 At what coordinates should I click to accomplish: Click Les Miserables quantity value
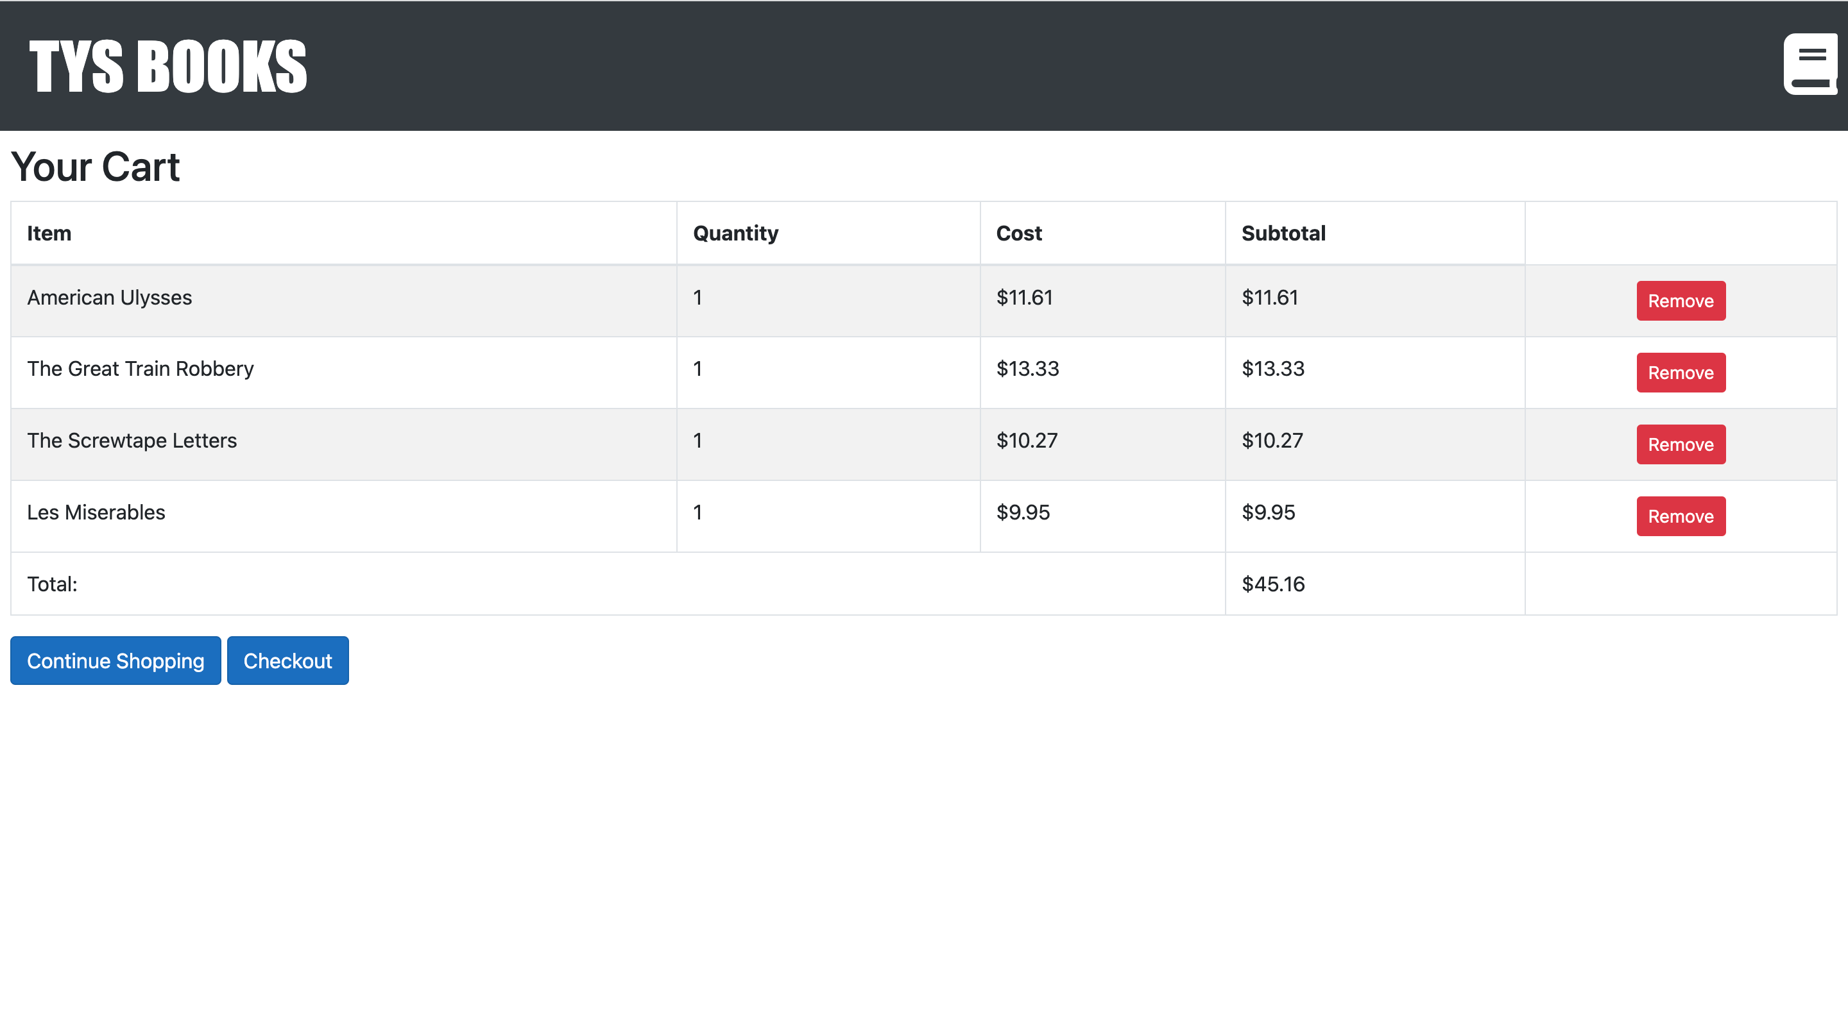pyautogui.click(x=697, y=512)
